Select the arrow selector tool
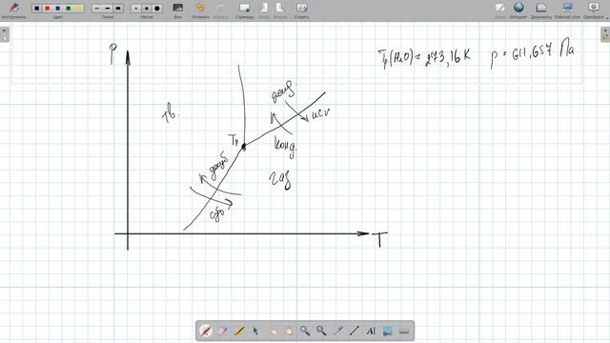Screen dimensions: 610x343 [255, 331]
